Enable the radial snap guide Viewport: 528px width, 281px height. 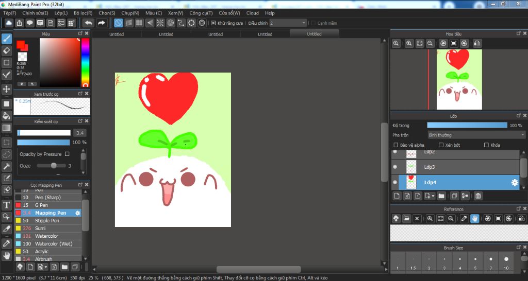[160, 23]
